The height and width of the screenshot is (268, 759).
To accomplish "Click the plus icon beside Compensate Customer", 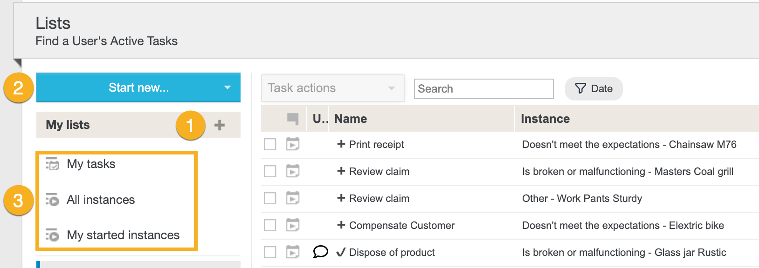I will click(x=341, y=225).
